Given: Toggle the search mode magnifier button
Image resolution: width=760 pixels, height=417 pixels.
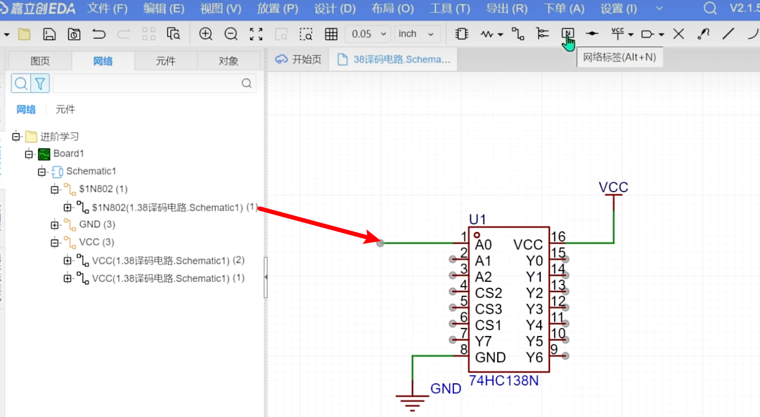Looking at the screenshot, I should [x=21, y=84].
